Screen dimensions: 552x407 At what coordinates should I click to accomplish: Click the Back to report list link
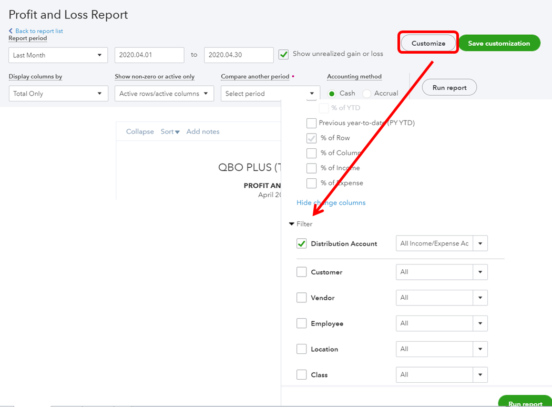pos(36,31)
